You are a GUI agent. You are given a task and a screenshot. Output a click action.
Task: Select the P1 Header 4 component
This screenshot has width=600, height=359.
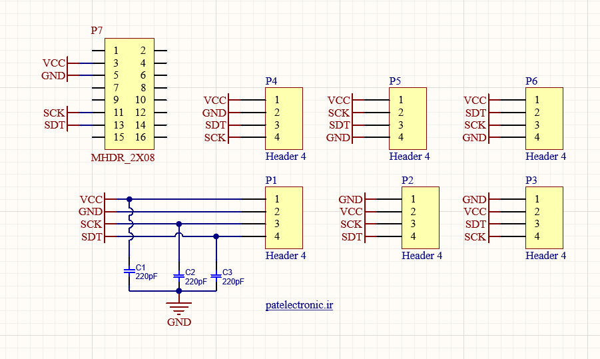point(284,218)
